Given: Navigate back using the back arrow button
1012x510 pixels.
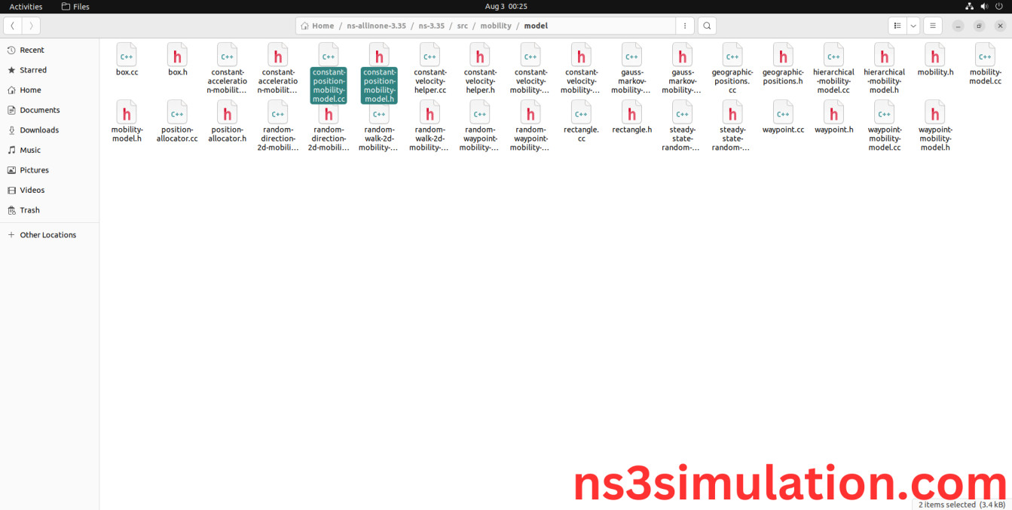Looking at the screenshot, I should (12, 25).
